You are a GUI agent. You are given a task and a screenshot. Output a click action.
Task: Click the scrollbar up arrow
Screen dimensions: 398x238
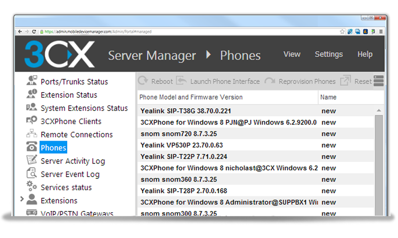click(379, 110)
